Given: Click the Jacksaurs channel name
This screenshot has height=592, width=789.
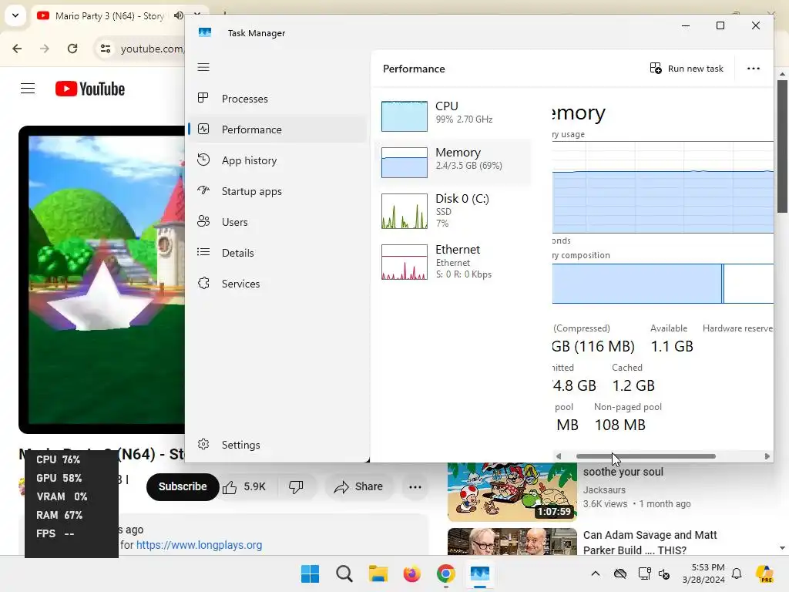Looking at the screenshot, I should point(604,489).
